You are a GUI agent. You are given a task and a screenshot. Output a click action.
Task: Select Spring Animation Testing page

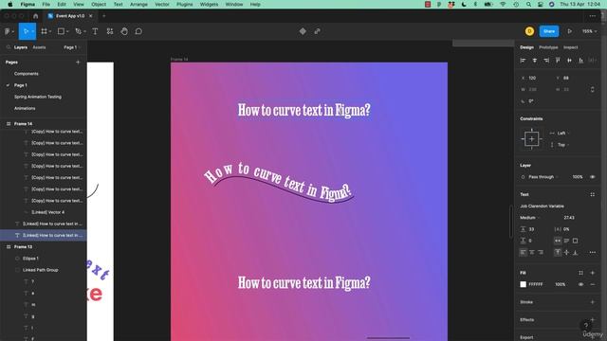(x=38, y=97)
